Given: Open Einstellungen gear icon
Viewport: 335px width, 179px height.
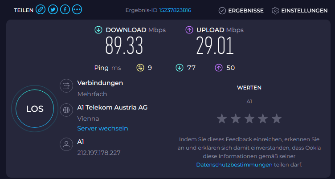Looking at the screenshot, I should (275, 11).
